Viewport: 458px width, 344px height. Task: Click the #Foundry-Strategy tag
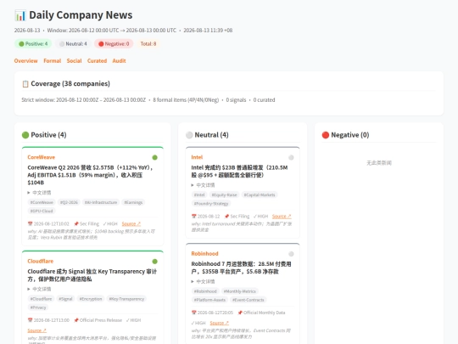211,203
